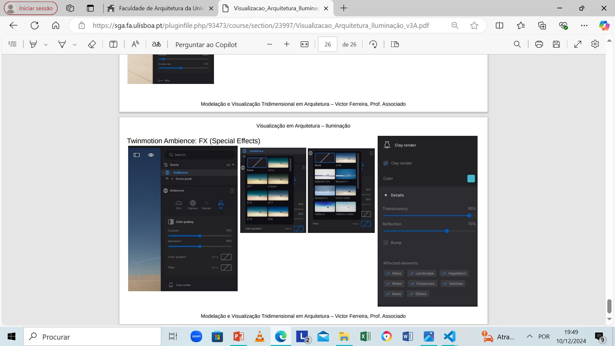Open File Explorer from taskbar
Screen dimensions: 615x346
coord(344,337)
